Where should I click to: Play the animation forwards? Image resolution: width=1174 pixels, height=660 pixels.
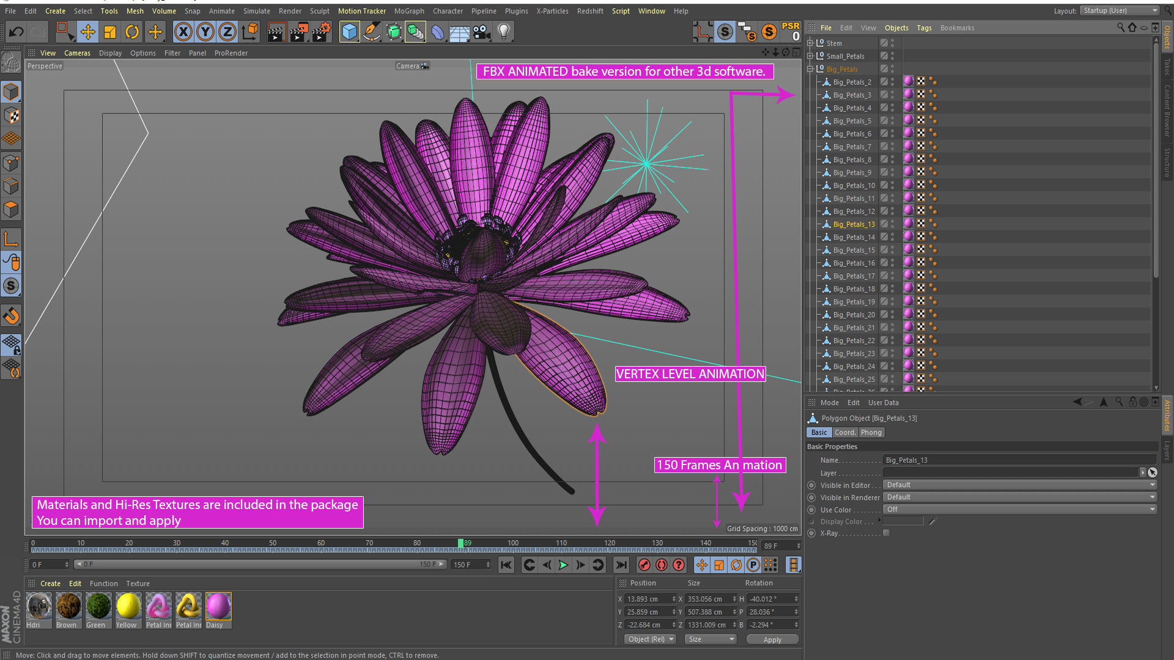tap(563, 565)
